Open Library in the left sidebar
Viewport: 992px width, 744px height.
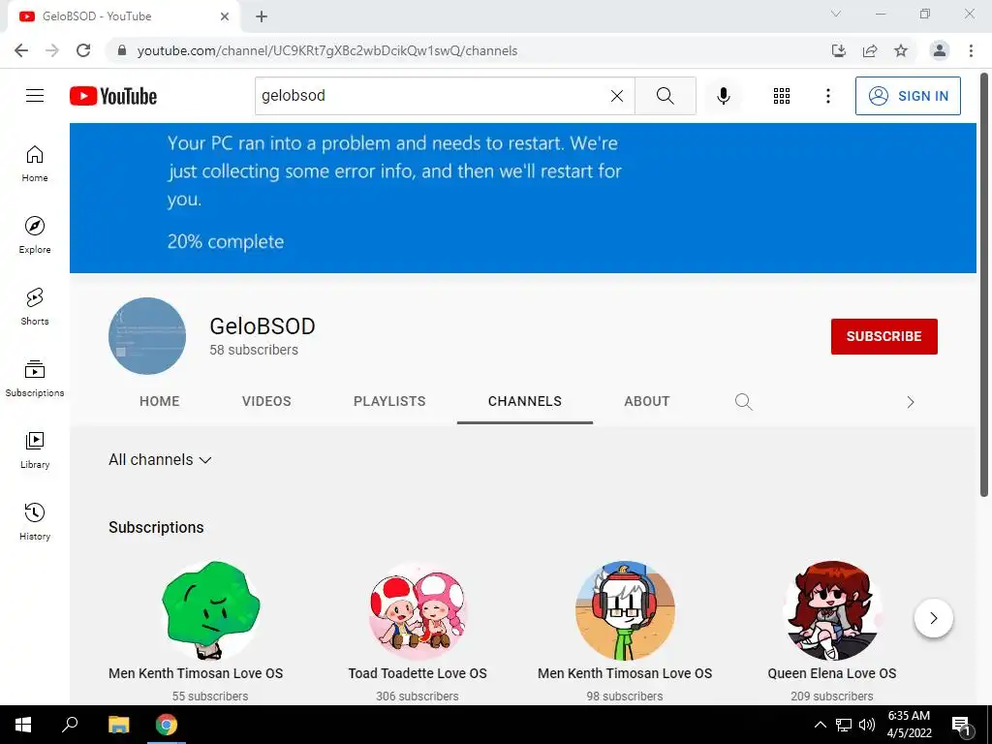[x=35, y=449]
